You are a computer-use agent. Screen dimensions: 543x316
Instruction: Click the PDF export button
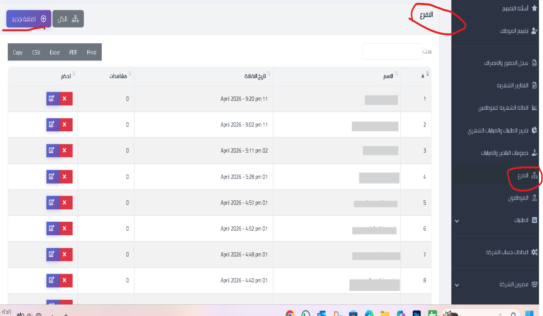[73, 52]
